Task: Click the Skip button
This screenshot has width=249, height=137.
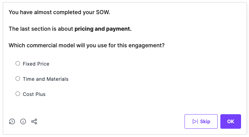Action: point(201,121)
